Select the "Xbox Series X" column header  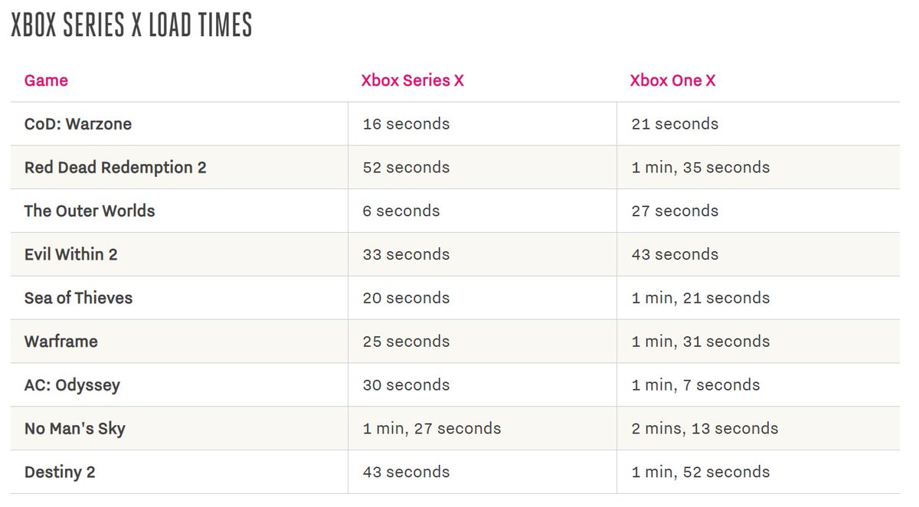pyautogui.click(x=413, y=80)
